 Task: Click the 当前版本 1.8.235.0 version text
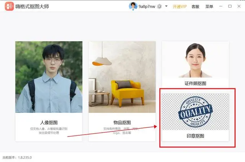pos(17,157)
